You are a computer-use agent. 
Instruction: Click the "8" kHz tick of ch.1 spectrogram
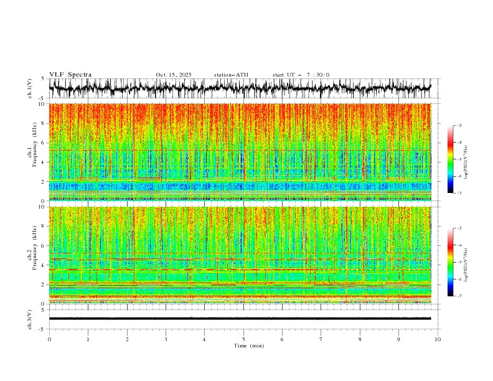click(x=44, y=123)
